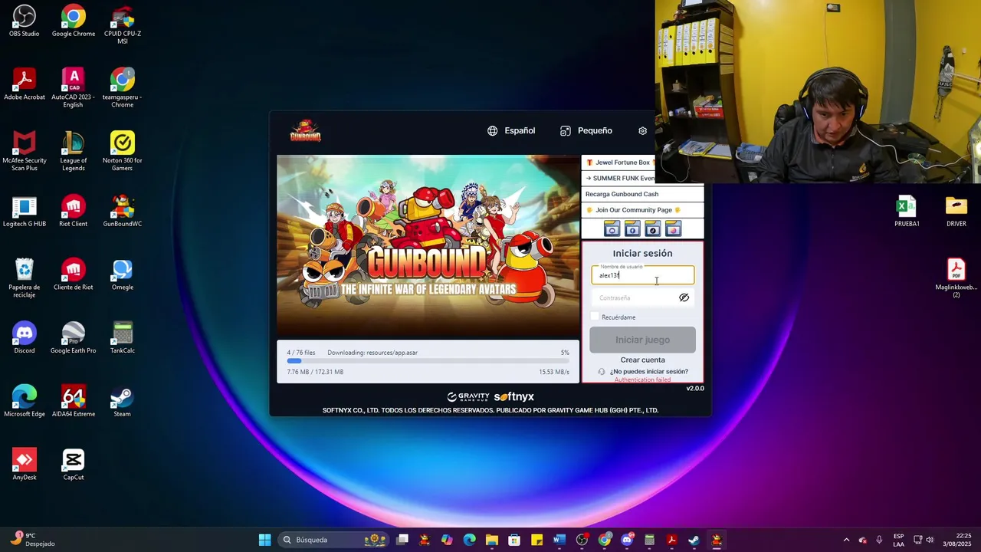The height and width of the screenshot is (552, 981).
Task: Show hidden system tray icons
Action: click(846, 540)
